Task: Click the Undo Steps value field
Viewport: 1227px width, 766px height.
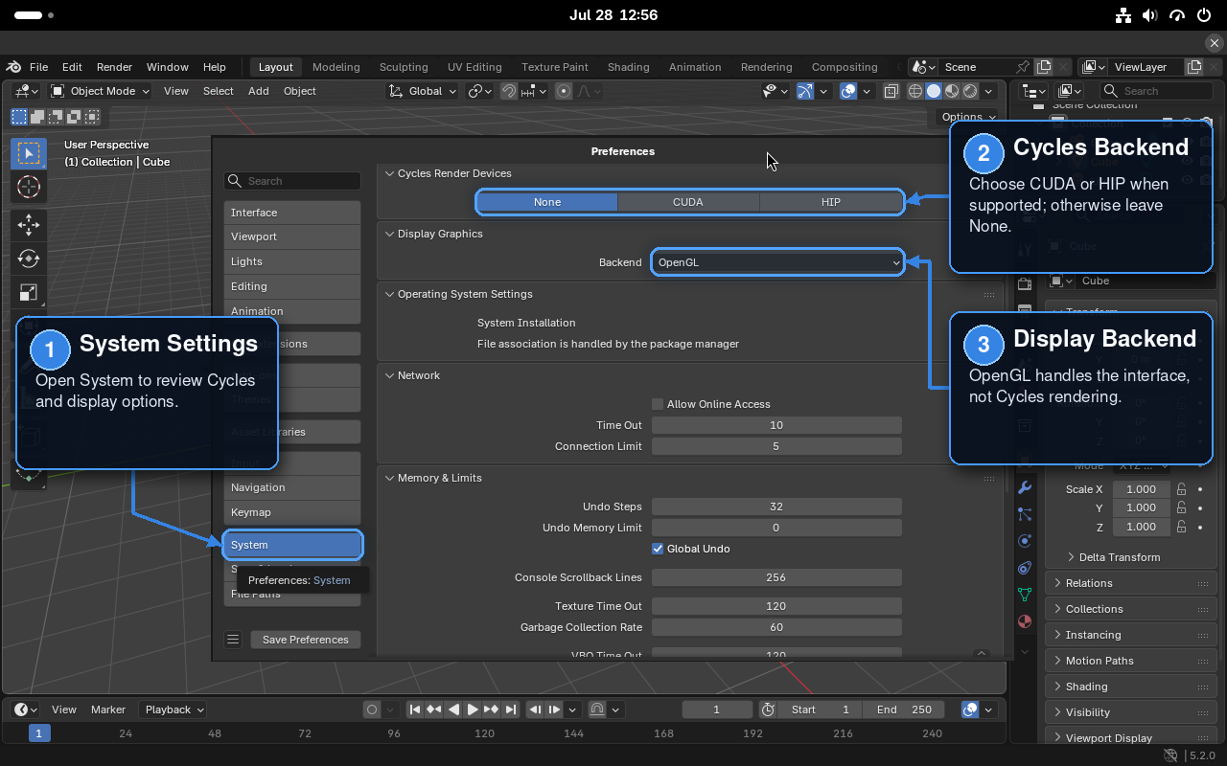Action: (x=776, y=507)
